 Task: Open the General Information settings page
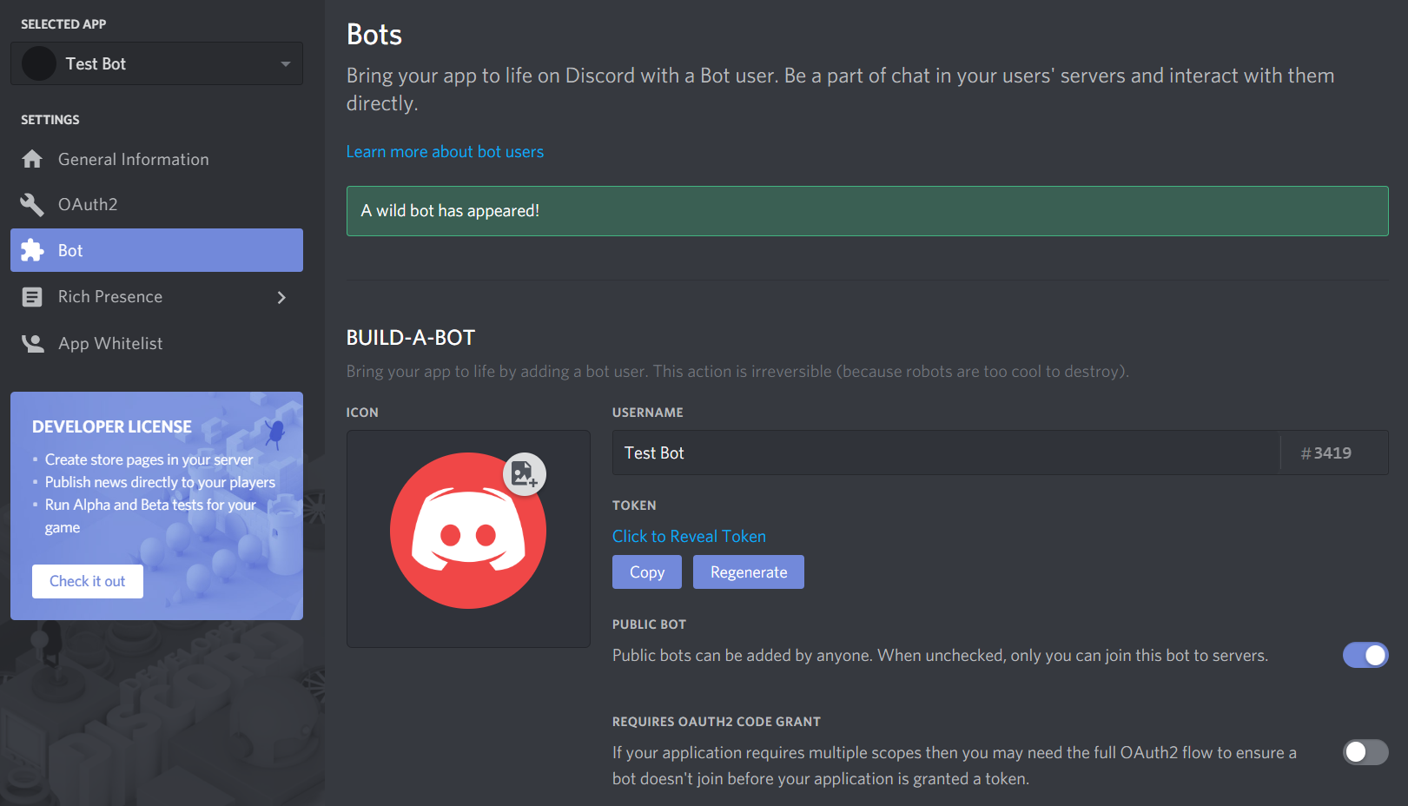point(133,160)
